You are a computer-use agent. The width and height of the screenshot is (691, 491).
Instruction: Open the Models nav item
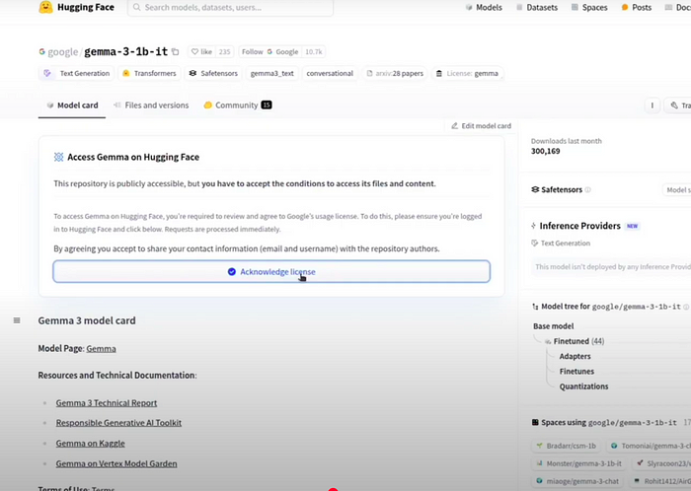(x=484, y=8)
